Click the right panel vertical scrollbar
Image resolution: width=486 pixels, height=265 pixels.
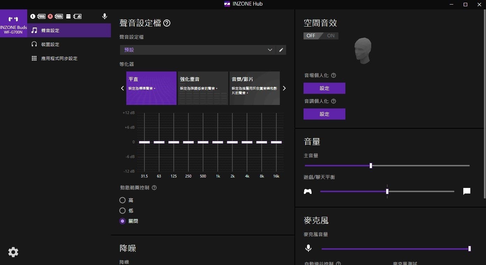click(x=485, y=104)
